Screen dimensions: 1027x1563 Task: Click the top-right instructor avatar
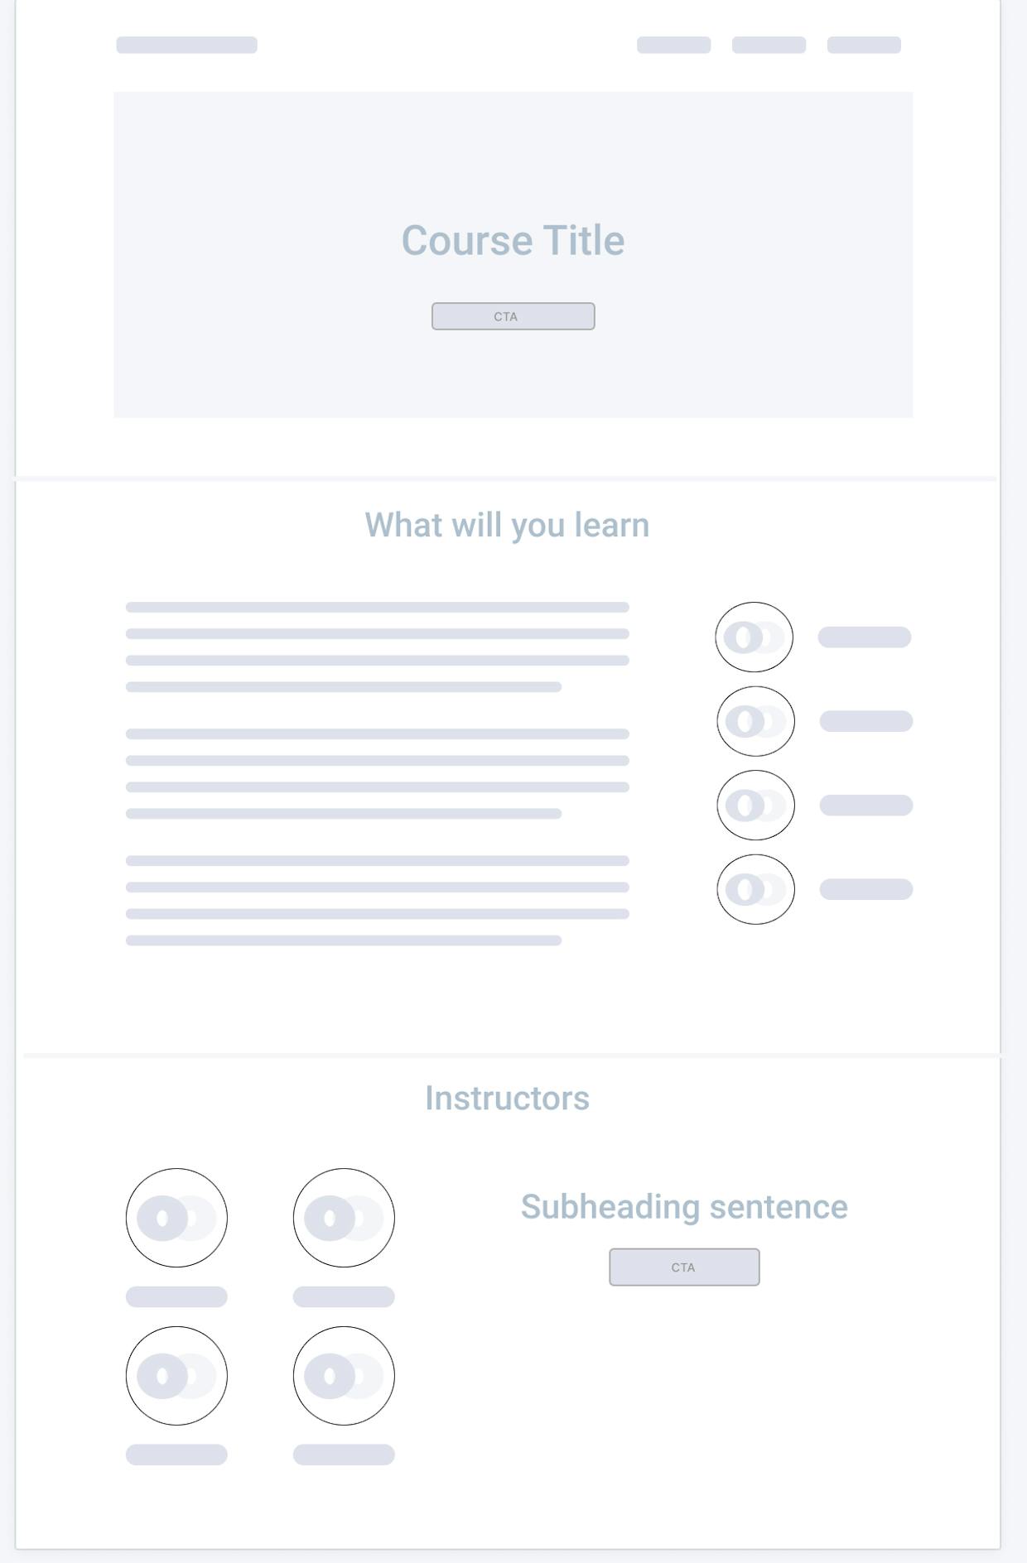pyautogui.click(x=344, y=1218)
